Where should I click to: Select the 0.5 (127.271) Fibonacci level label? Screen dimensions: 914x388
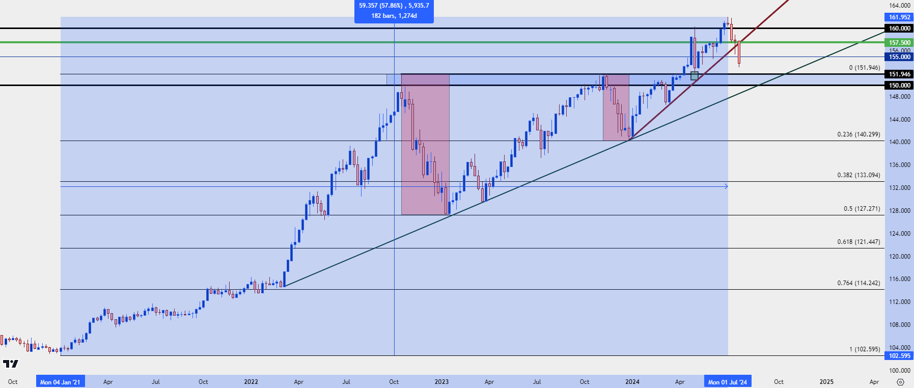click(862, 209)
